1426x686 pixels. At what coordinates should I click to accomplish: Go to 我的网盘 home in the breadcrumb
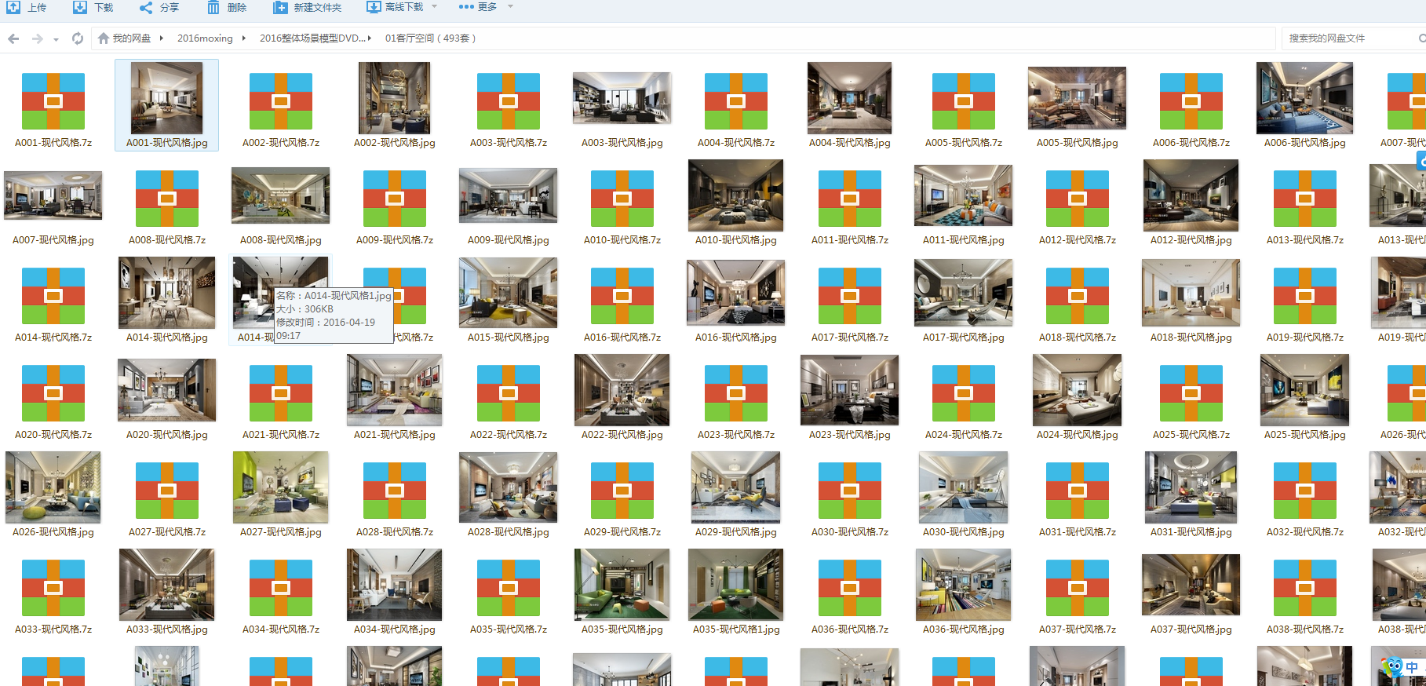[x=124, y=38]
